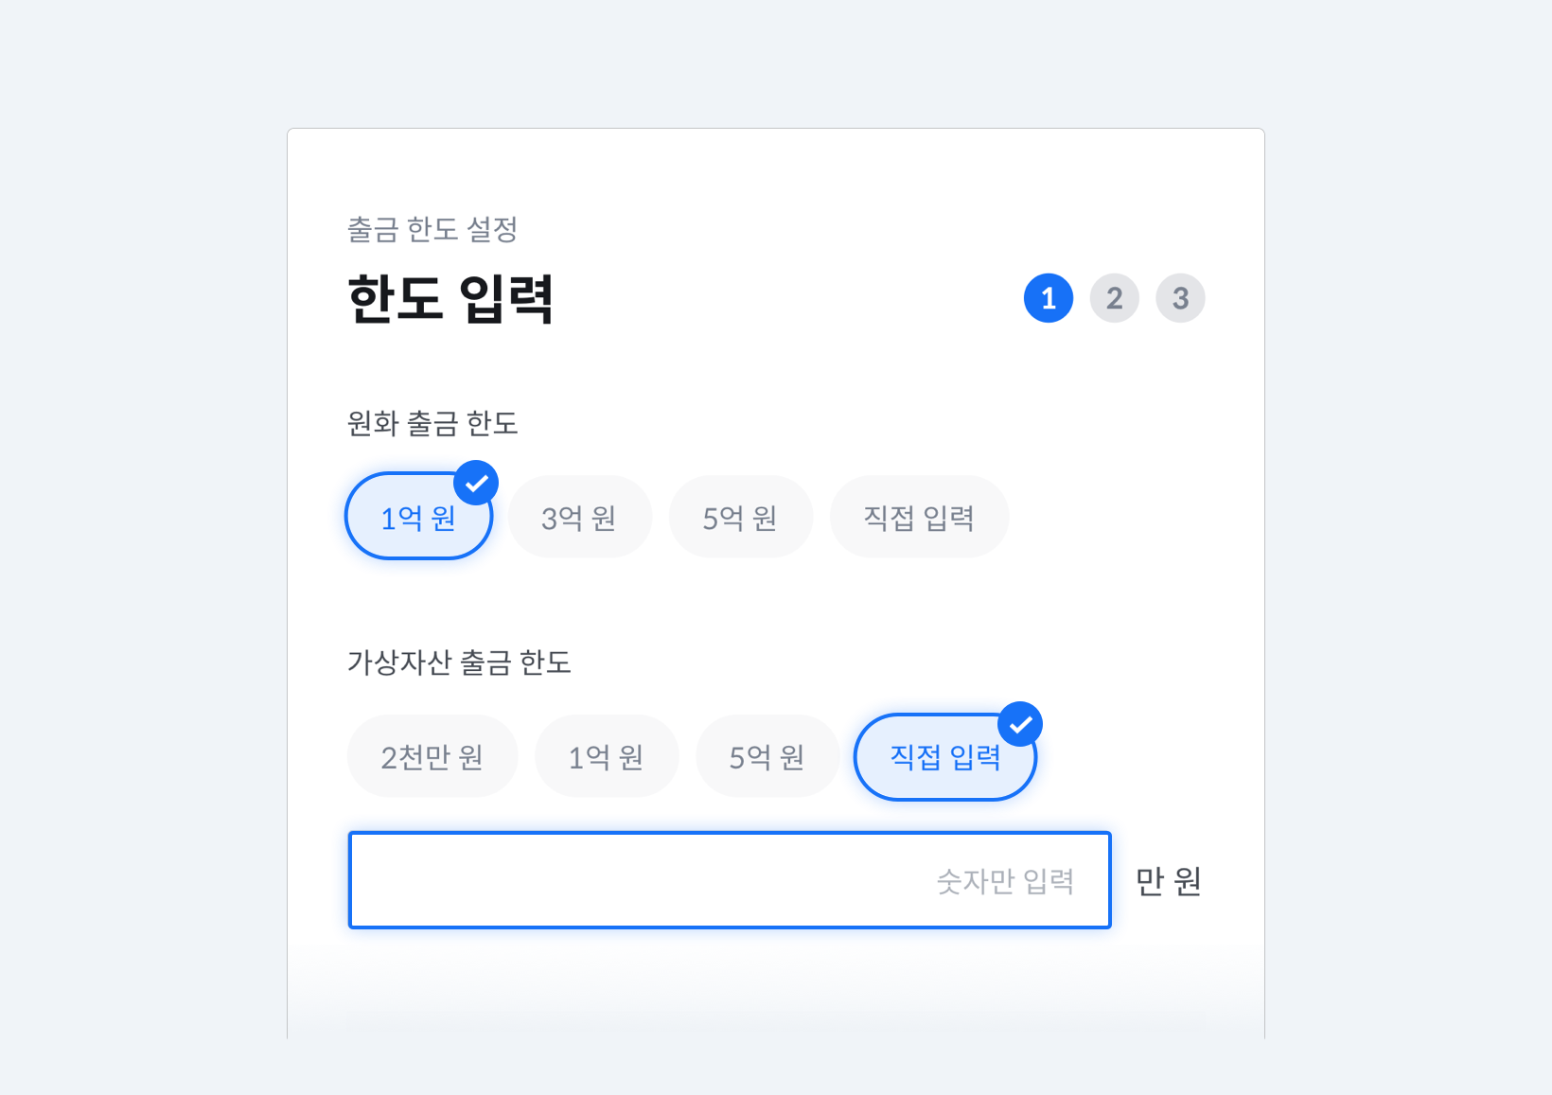Click the checkmark badge on 1억 원 chip
The height and width of the screenshot is (1095, 1552).
click(x=477, y=482)
